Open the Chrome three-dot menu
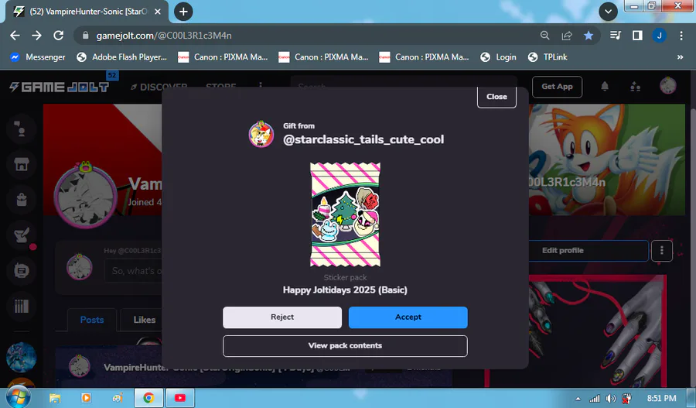This screenshot has width=696, height=408. pyautogui.click(x=681, y=36)
